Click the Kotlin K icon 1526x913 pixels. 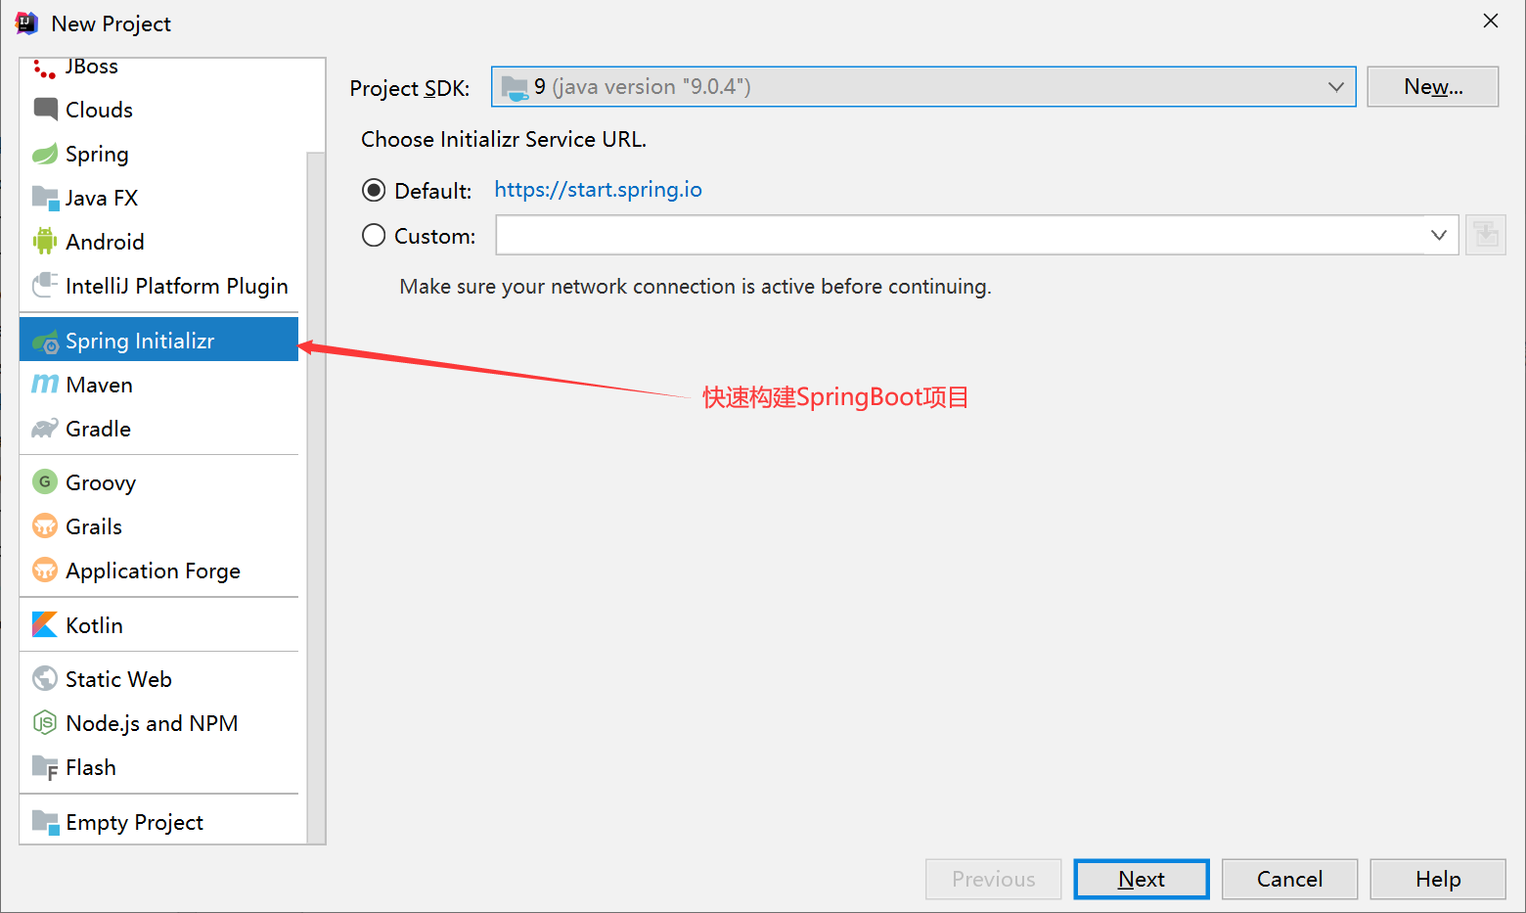point(45,624)
